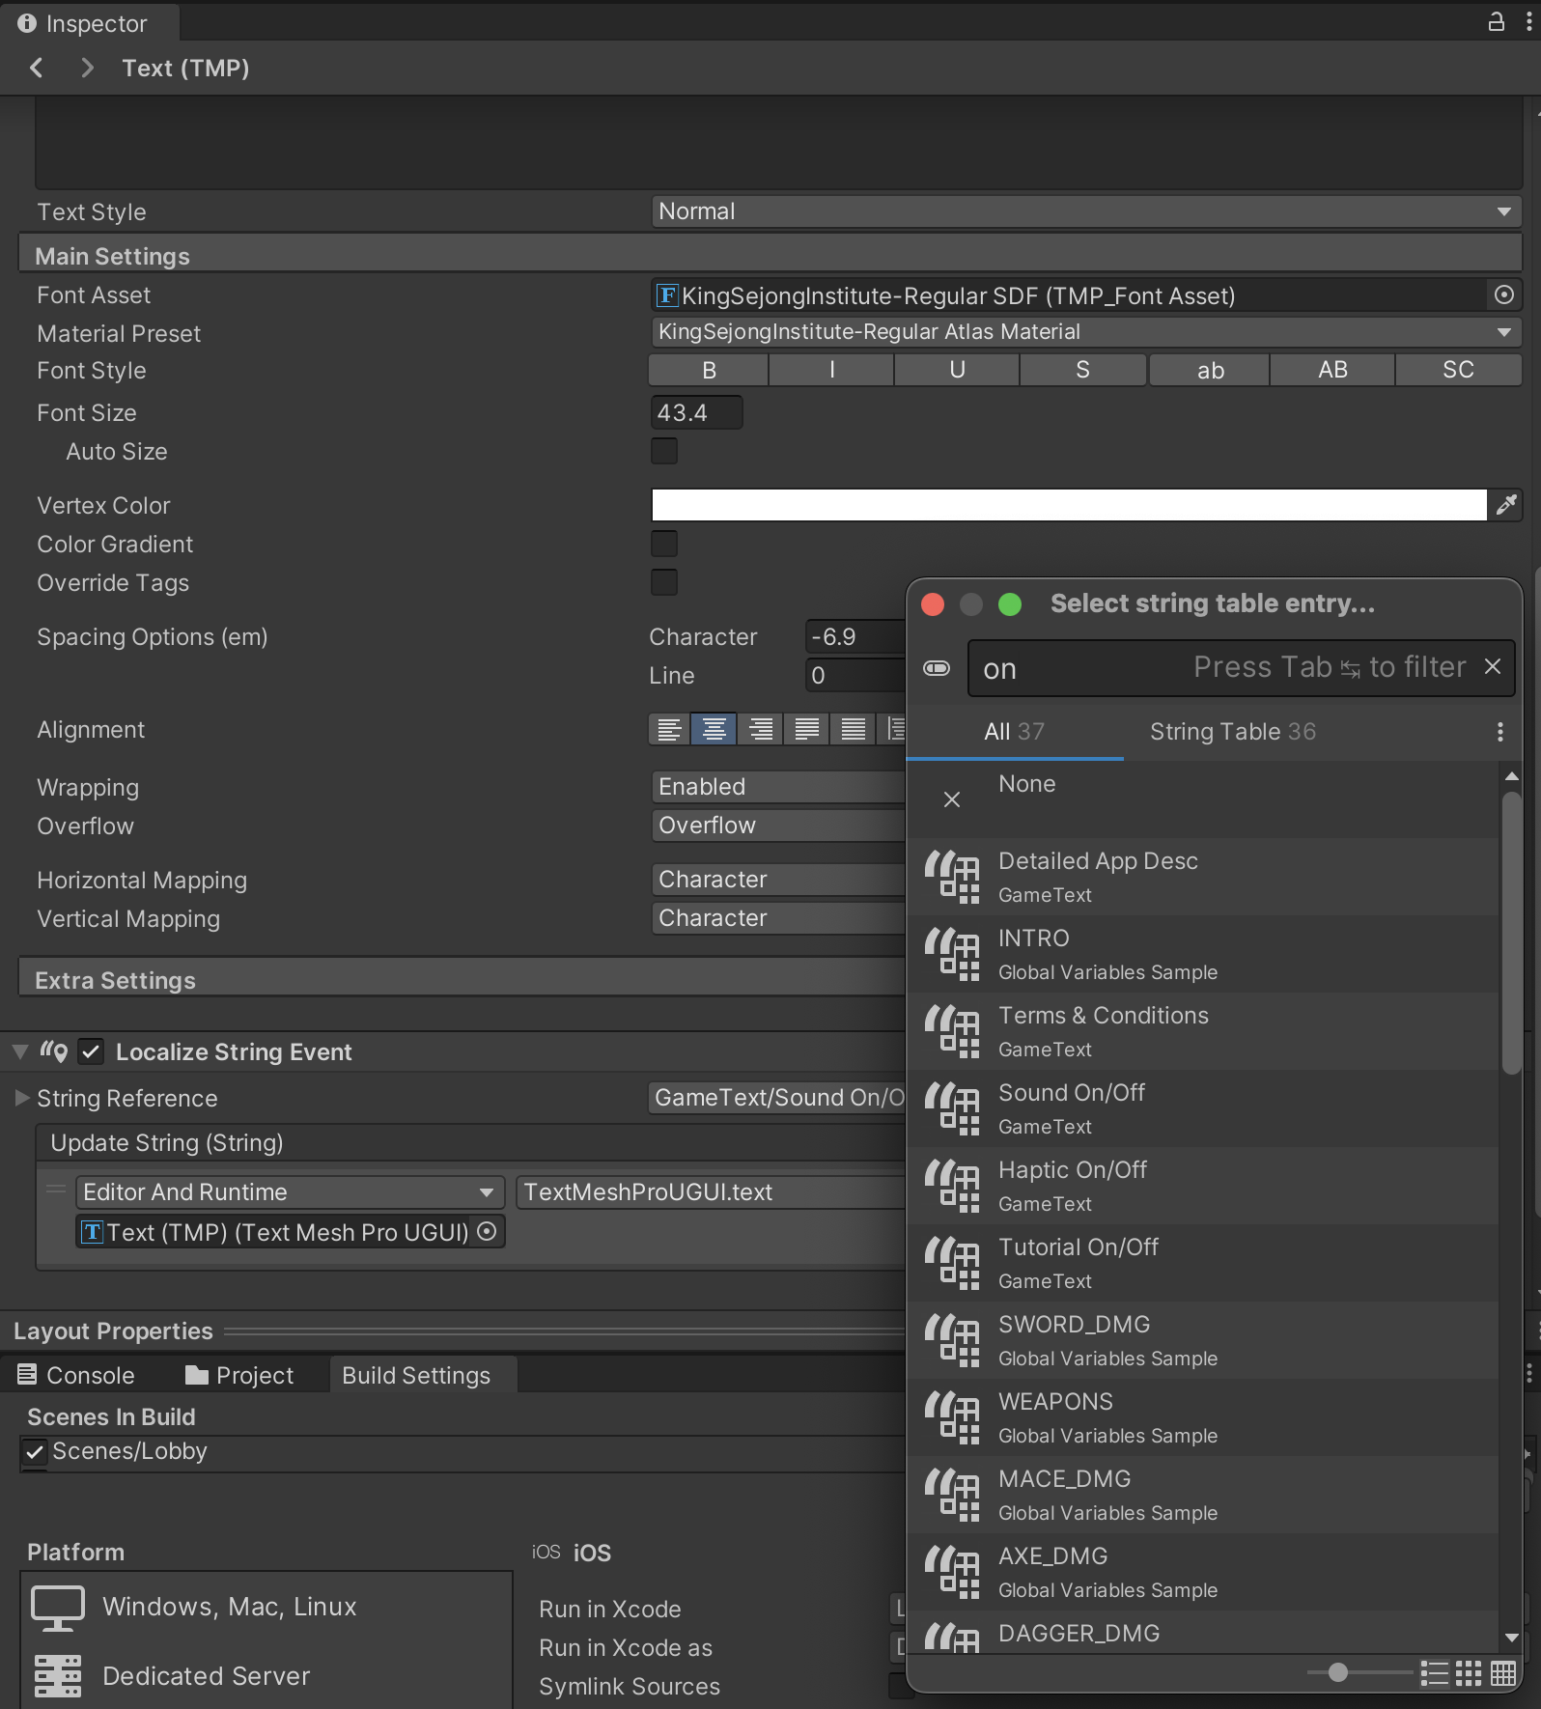Open the Horizontal Mapping dropdown
The height and width of the screenshot is (1709, 1541).
point(778,880)
